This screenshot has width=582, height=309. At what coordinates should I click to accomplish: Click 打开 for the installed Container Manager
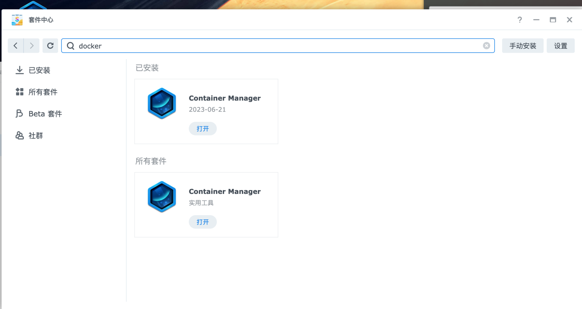click(203, 128)
